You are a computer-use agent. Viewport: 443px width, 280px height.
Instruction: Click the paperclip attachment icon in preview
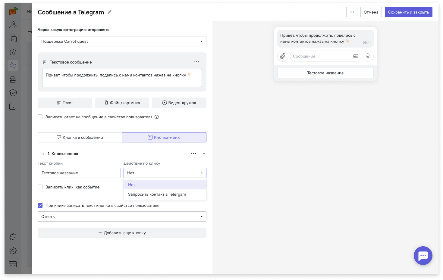pos(283,56)
